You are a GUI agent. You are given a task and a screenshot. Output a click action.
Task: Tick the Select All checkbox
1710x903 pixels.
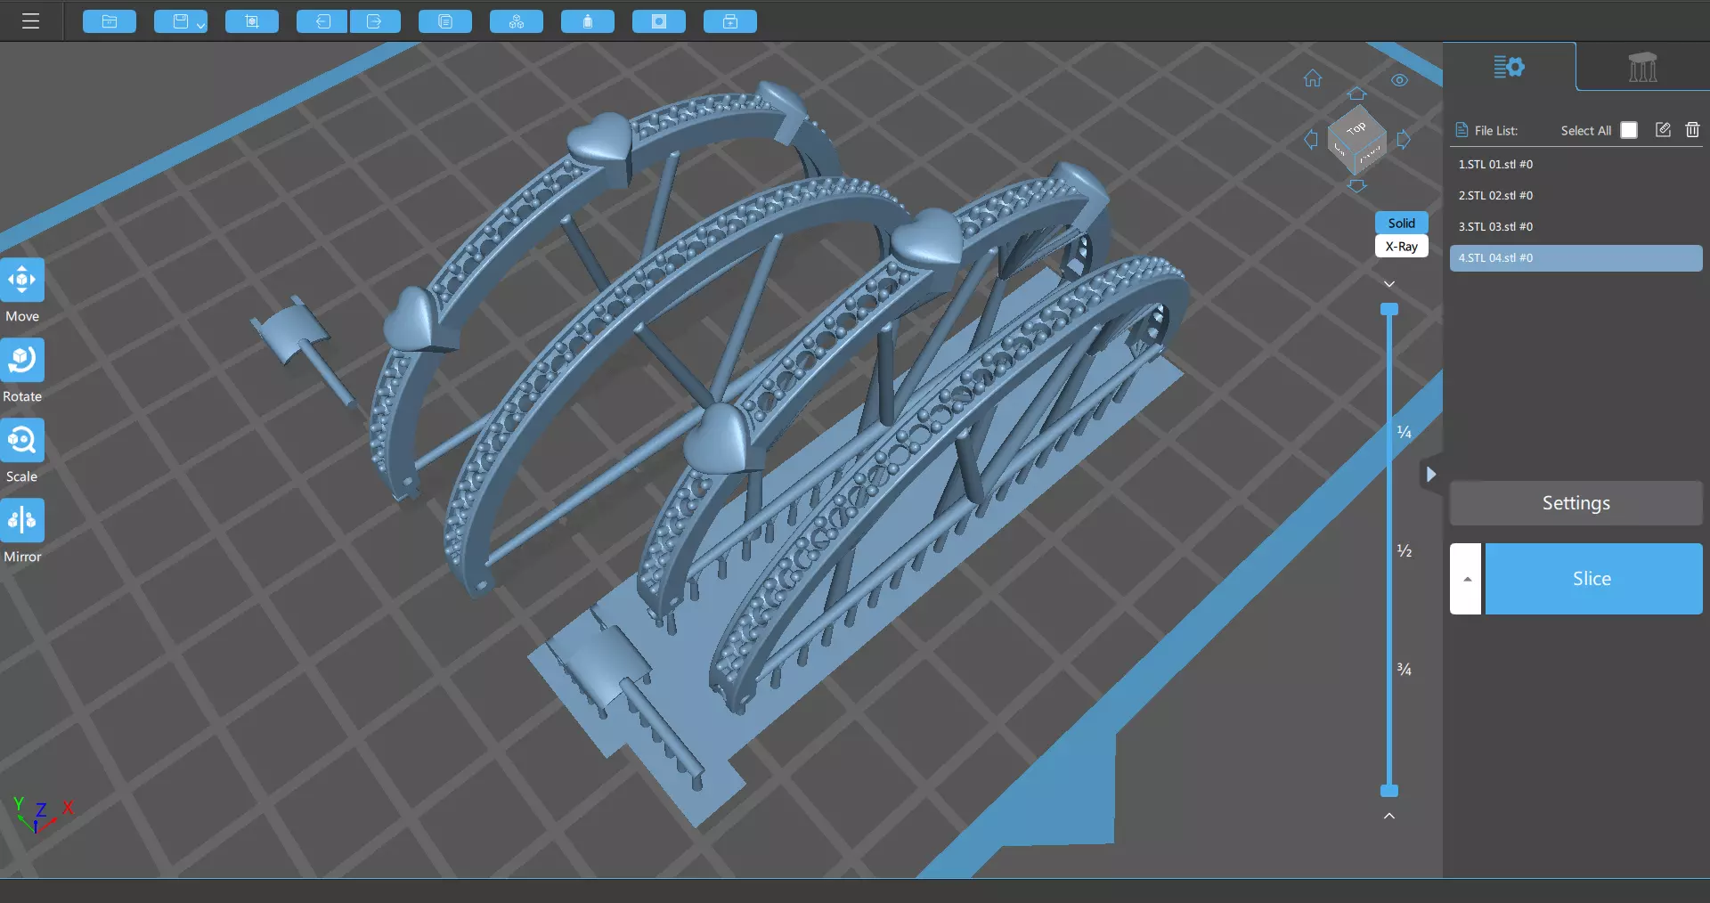[1629, 130]
